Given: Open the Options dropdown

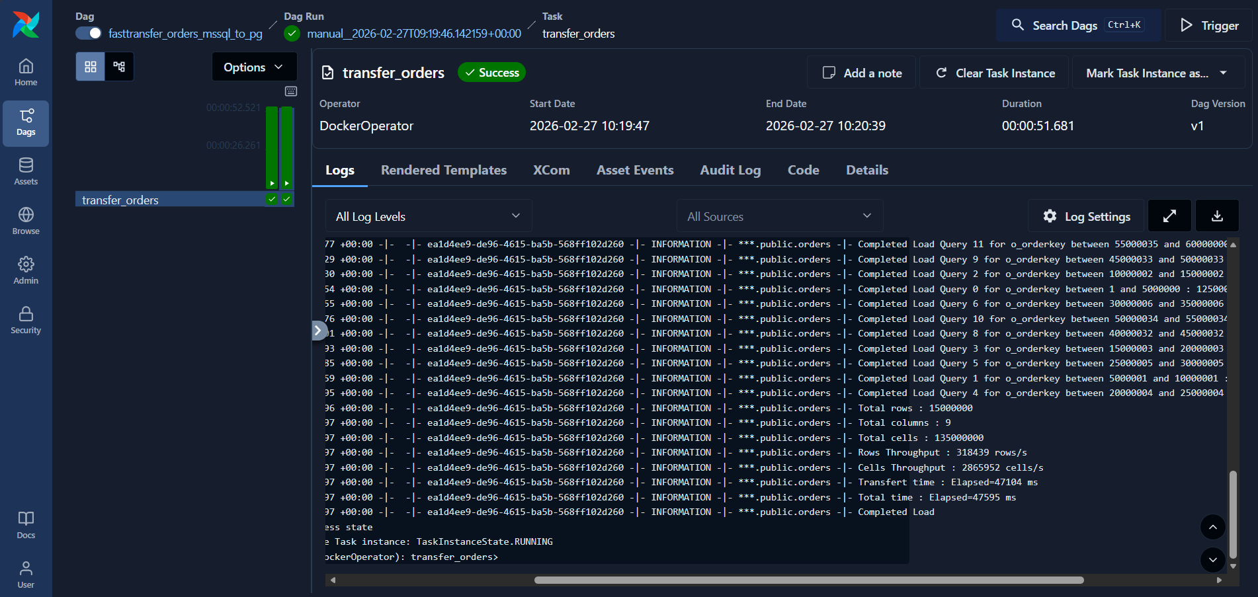Looking at the screenshot, I should [254, 66].
